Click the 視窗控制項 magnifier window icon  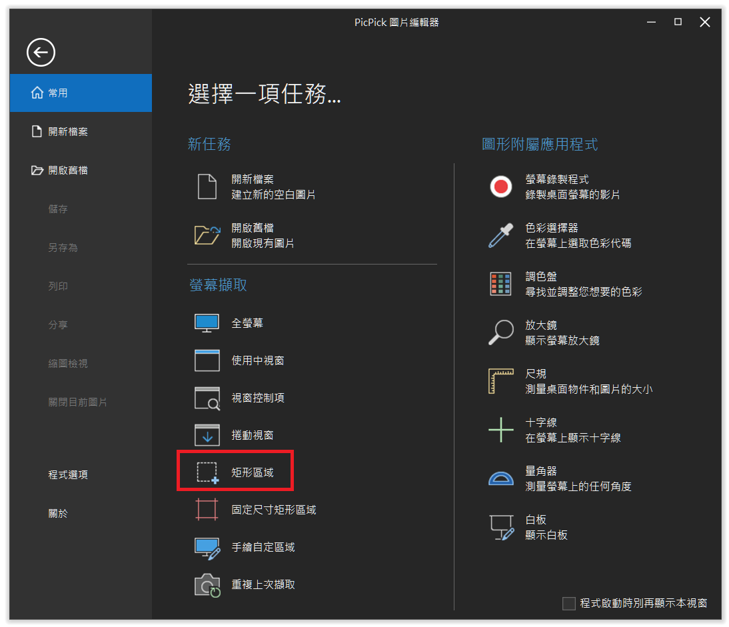(x=207, y=398)
